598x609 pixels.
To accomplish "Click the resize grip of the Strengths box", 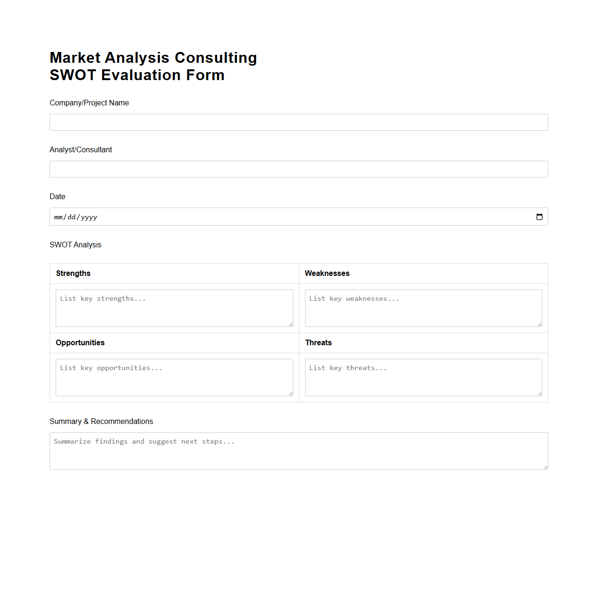I will 291,325.
